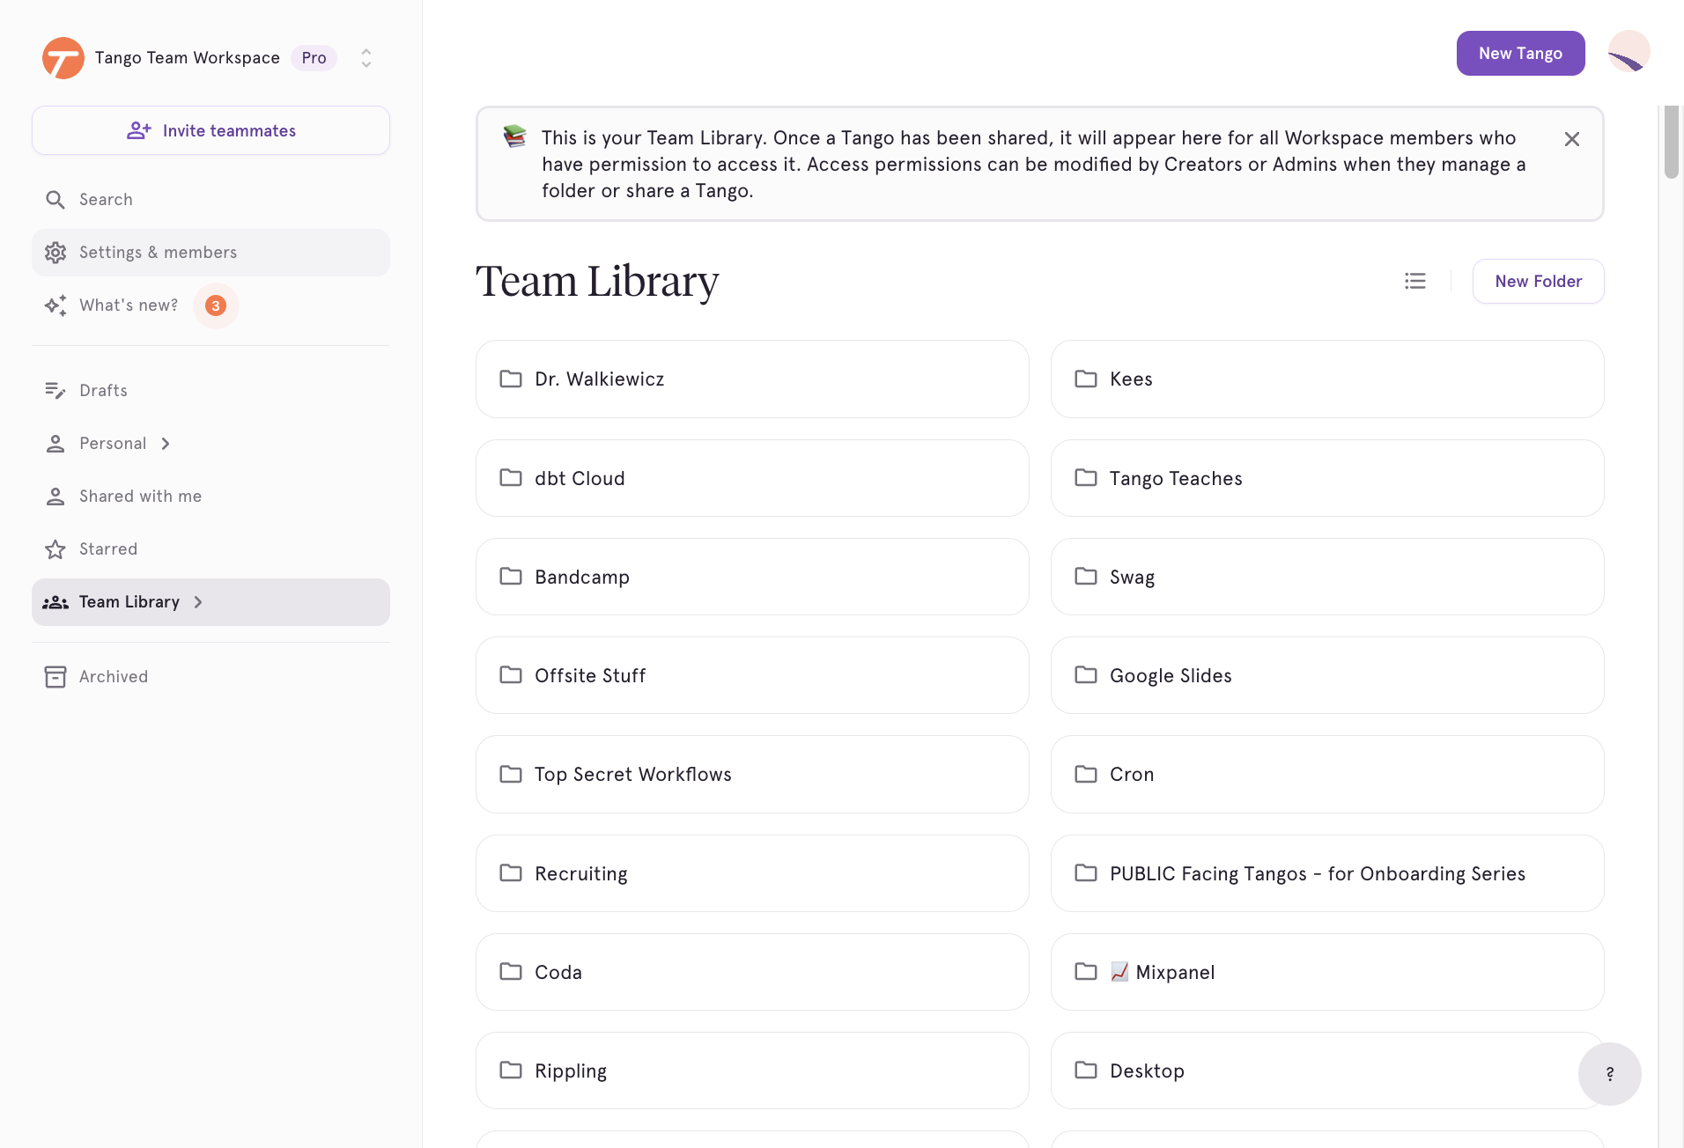The height and width of the screenshot is (1148, 1684).
Task: Open the Rippling folder
Action: coord(752,1071)
